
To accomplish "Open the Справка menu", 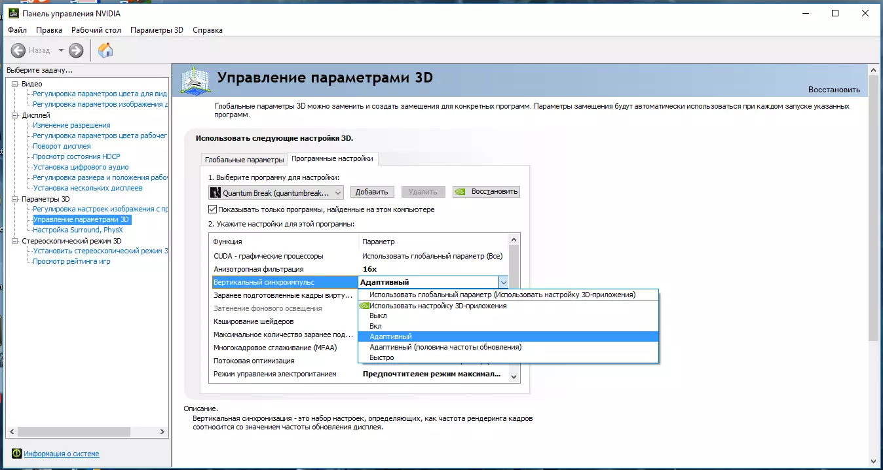I will [208, 30].
